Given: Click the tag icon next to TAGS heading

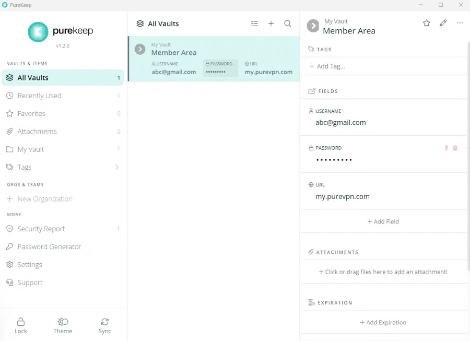Looking at the screenshot, I should point(311,49).
